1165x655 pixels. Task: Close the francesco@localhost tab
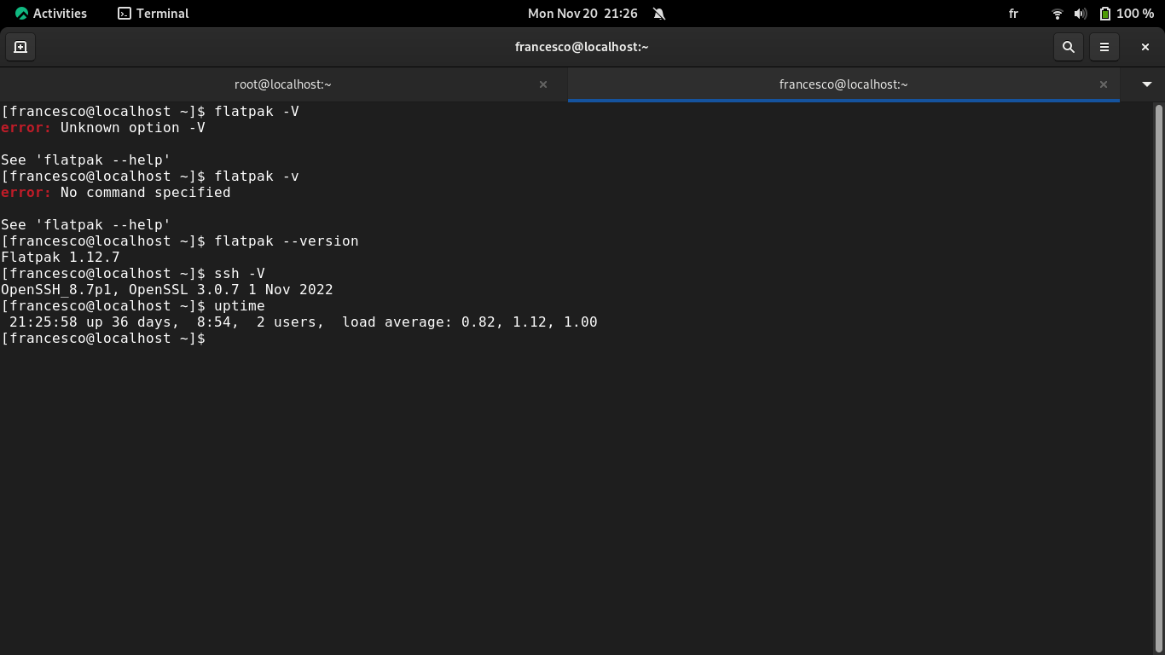(x=1103, y=84)
